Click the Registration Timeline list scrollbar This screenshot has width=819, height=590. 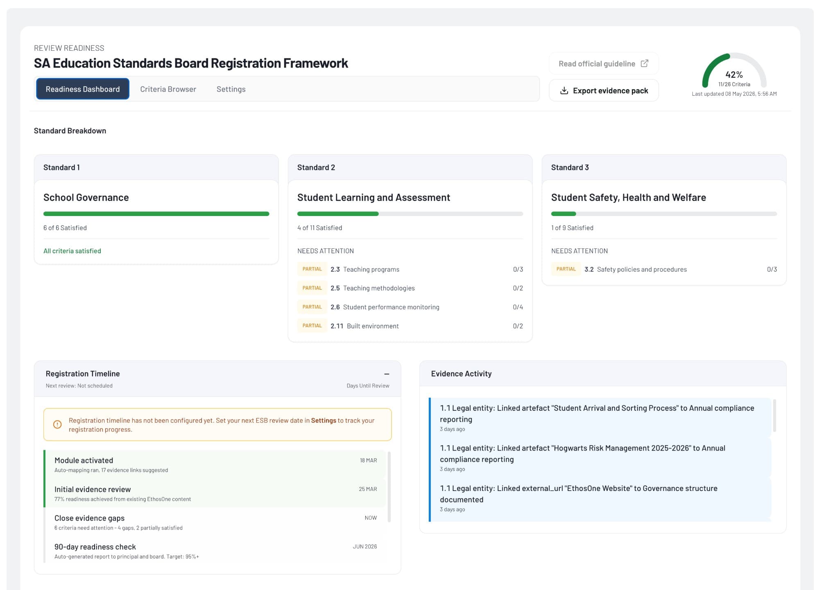(389, 487)
